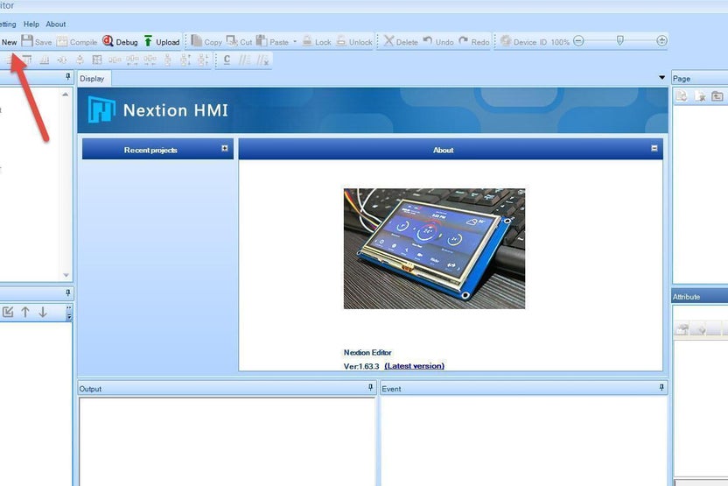Collapse the About panel
The image size is (728, 486).
(x=654, y=148)
